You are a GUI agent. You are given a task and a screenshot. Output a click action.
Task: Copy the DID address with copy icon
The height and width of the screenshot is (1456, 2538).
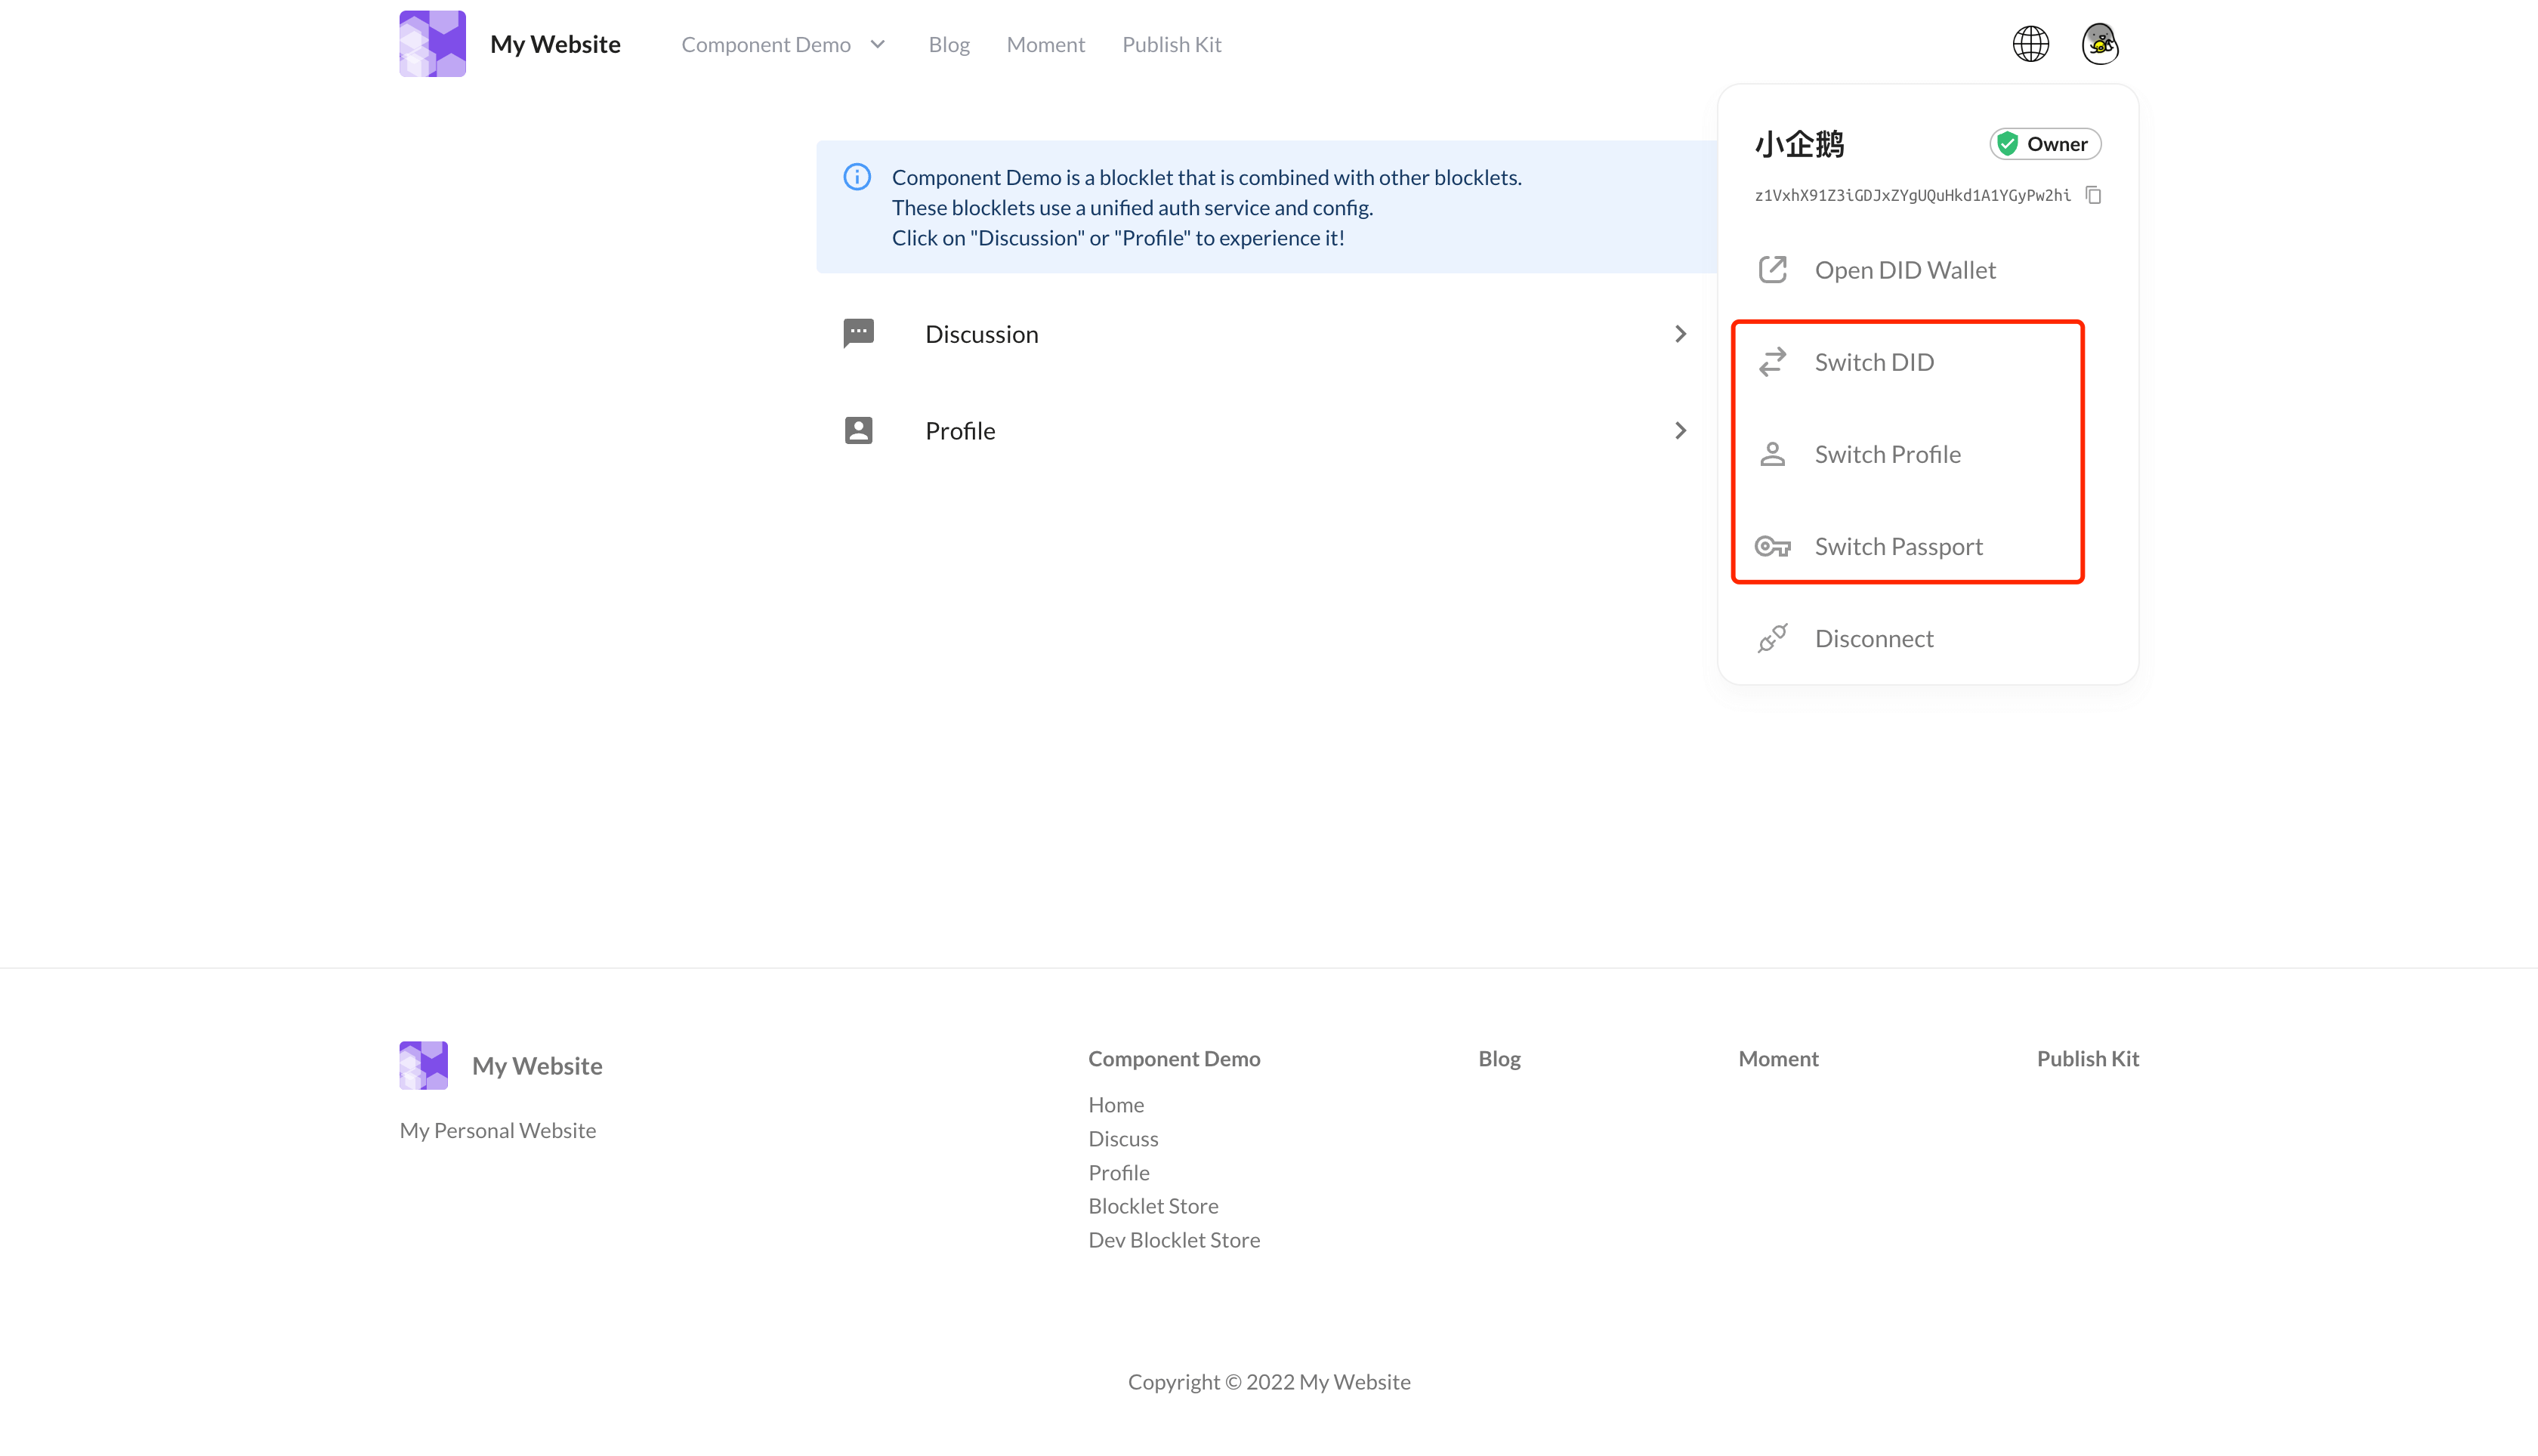(2093, 195)
